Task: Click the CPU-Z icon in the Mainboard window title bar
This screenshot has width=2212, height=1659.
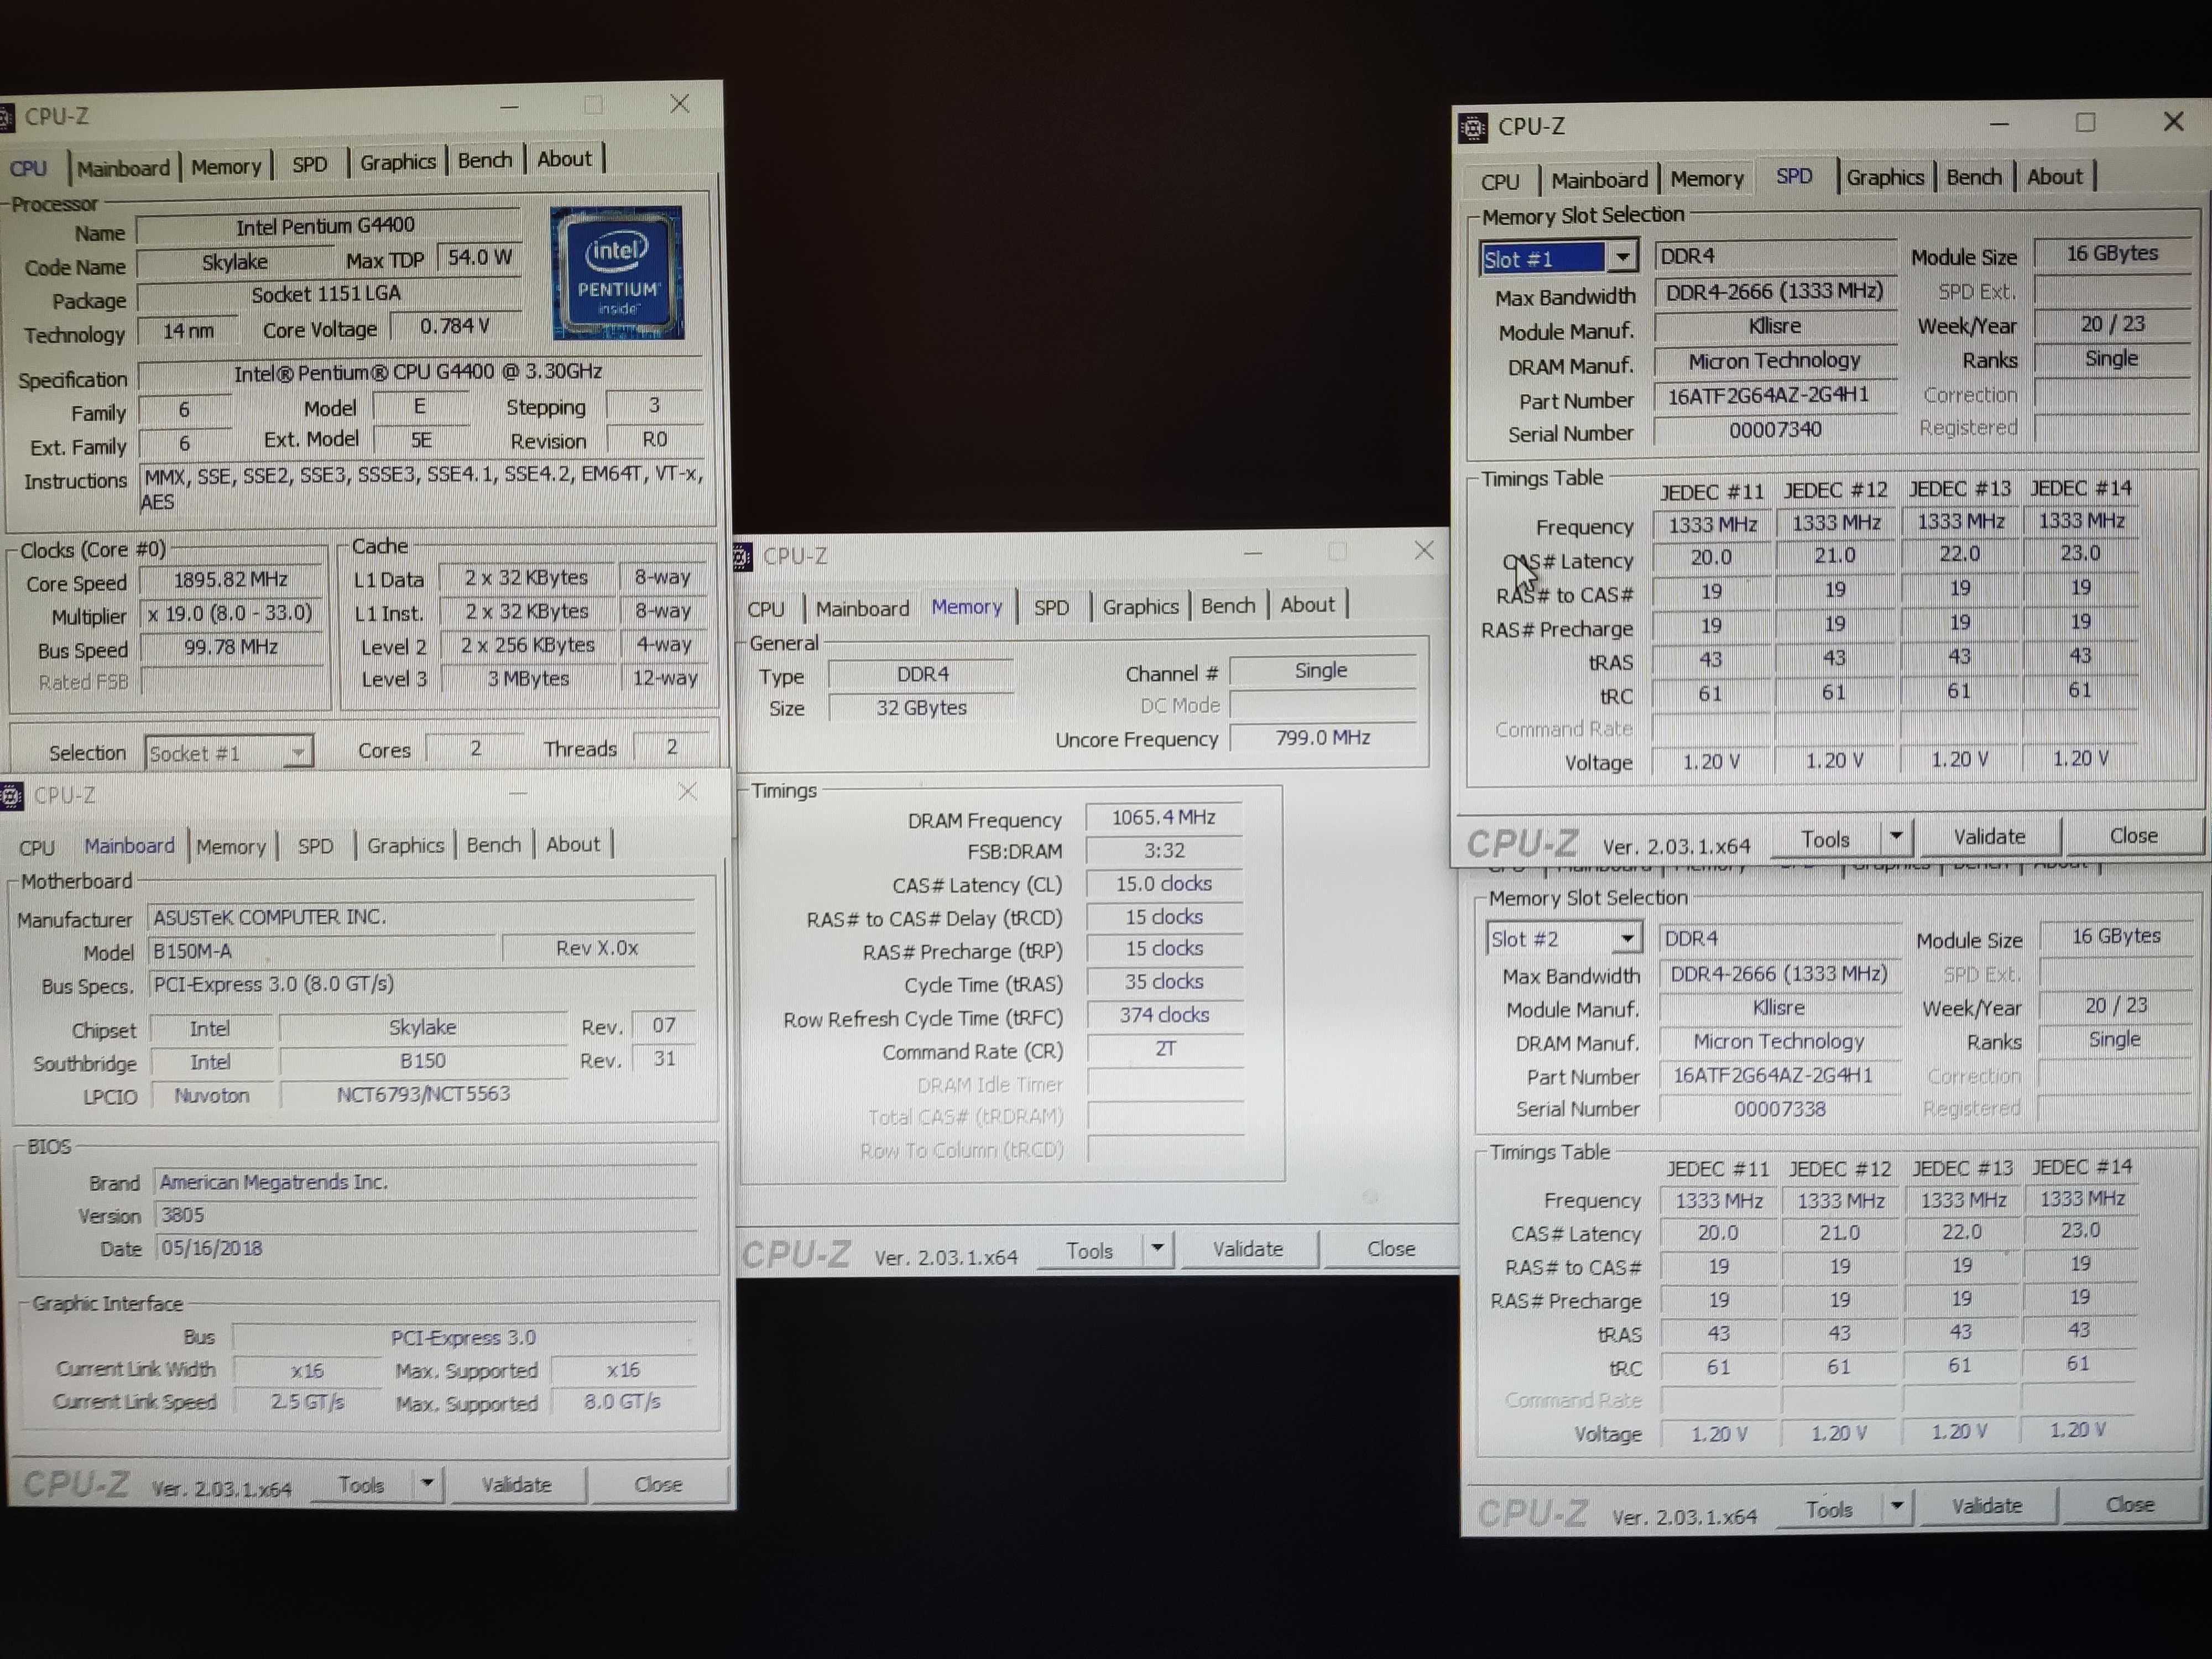Action: click(x=11, y=796)
